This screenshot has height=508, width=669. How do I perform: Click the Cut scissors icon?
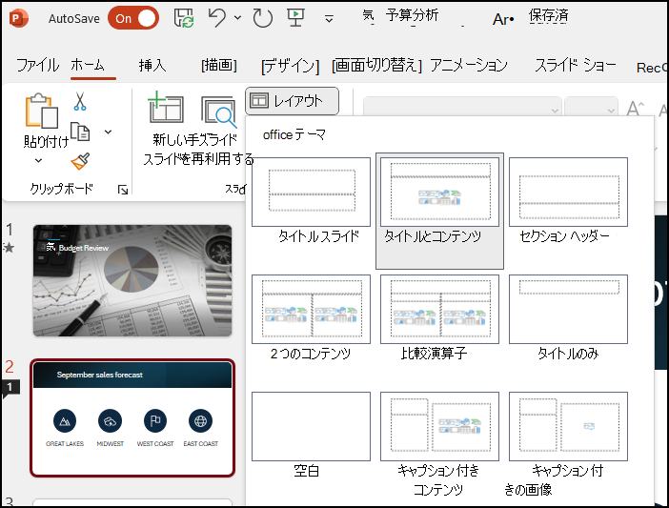[80, 102]
